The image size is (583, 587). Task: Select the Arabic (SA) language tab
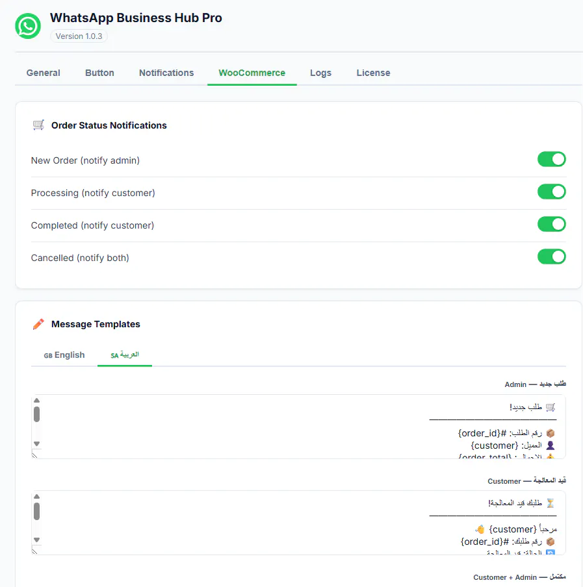tap(125, 355)
